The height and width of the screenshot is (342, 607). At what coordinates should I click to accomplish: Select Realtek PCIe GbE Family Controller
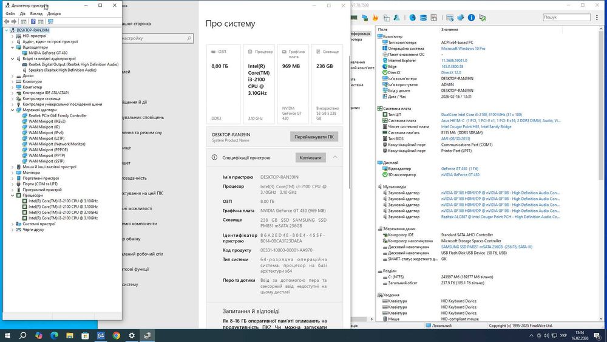[x=58, y=116]
